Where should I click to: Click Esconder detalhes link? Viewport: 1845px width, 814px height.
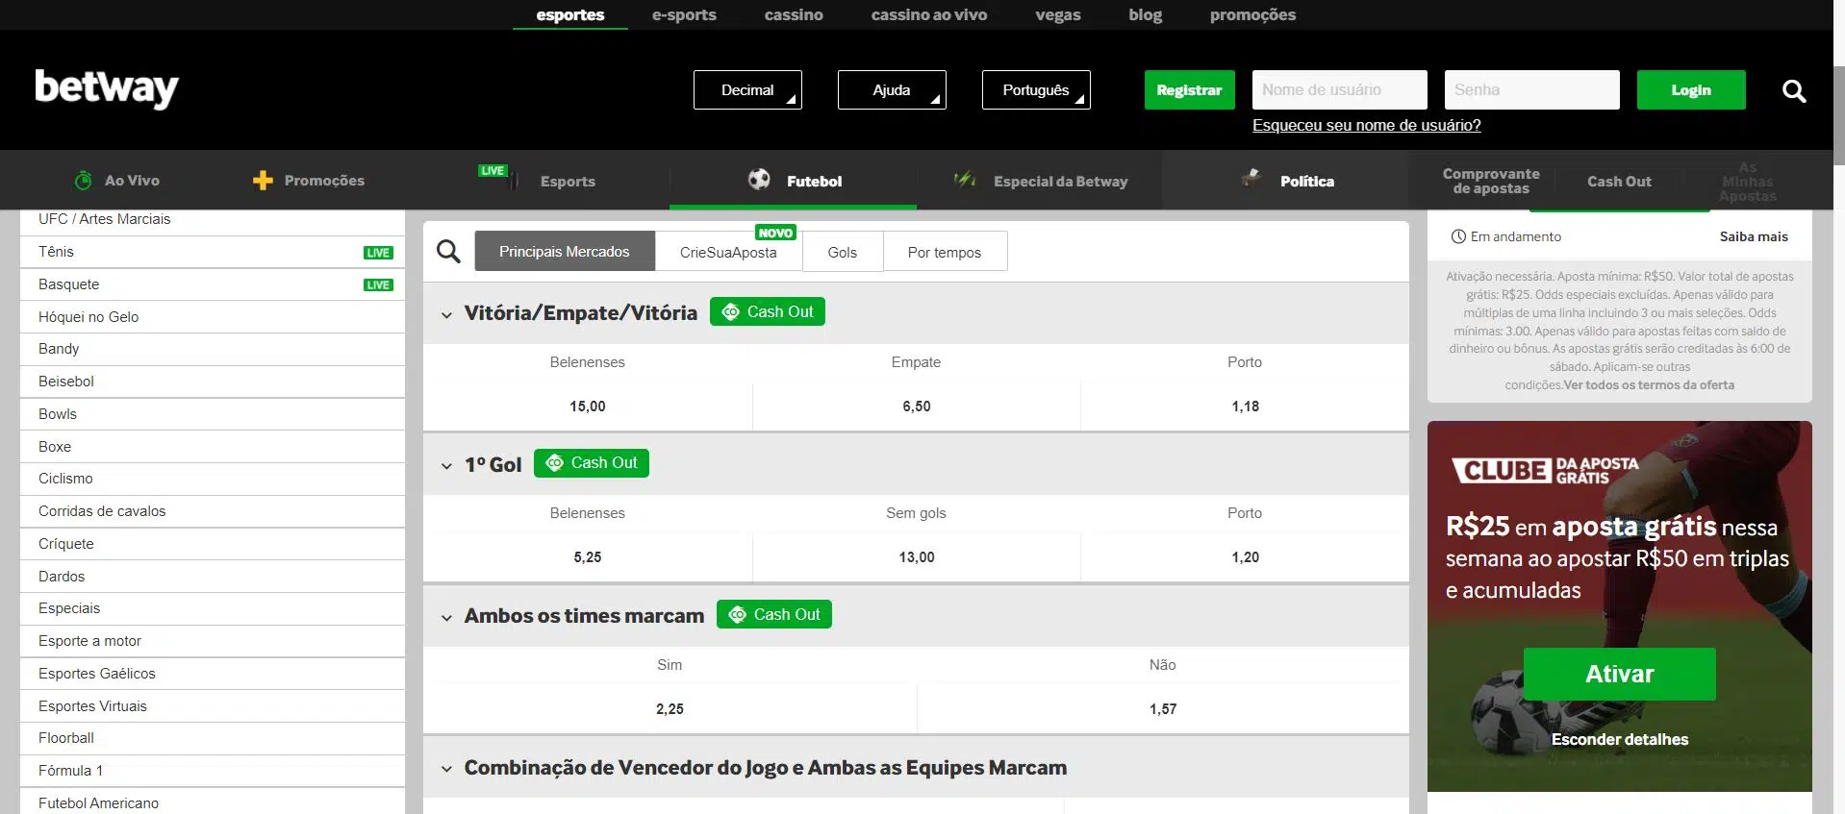[x=1620, y=739]
